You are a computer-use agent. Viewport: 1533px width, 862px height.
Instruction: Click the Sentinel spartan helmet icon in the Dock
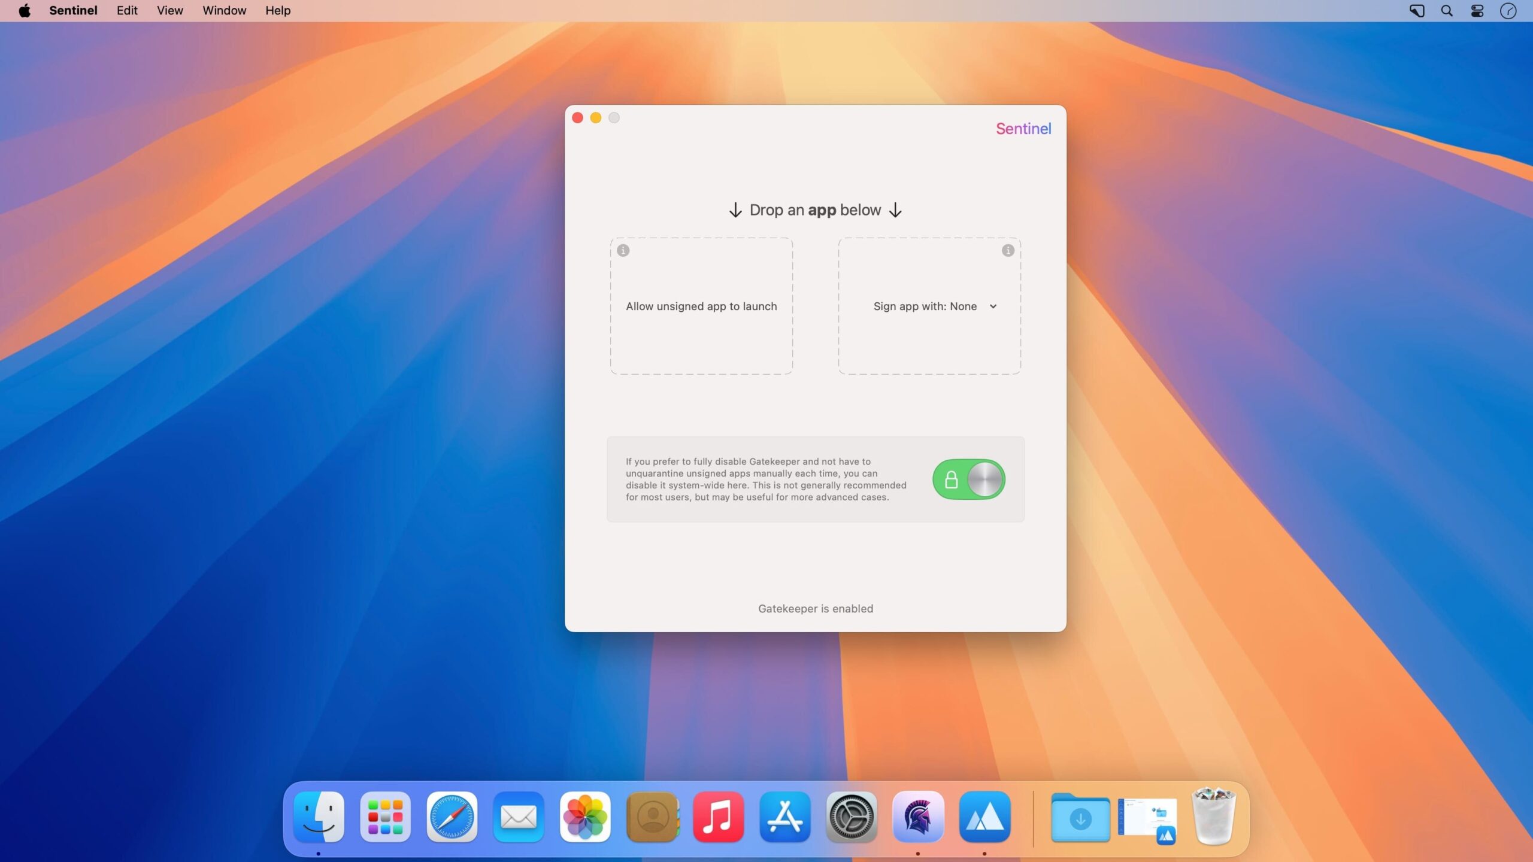pos(918,817)
